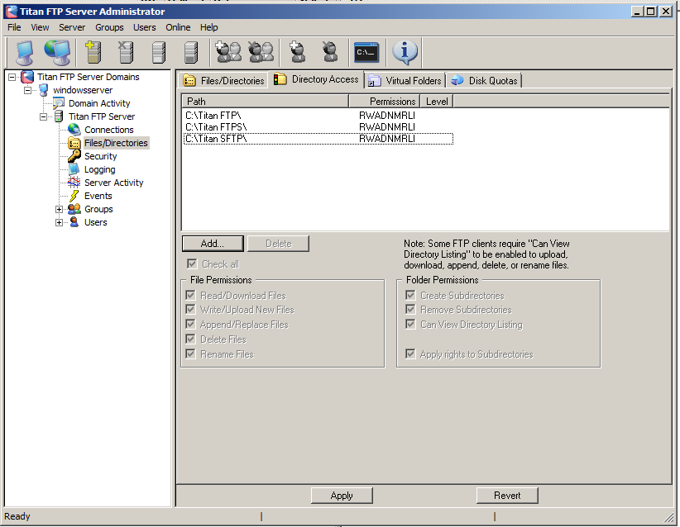Click the Path column header

click(265, 102)
